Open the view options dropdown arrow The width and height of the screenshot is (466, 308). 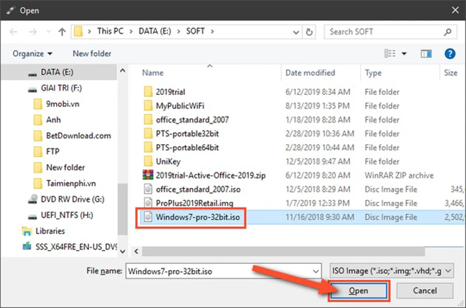coord(404,54)
